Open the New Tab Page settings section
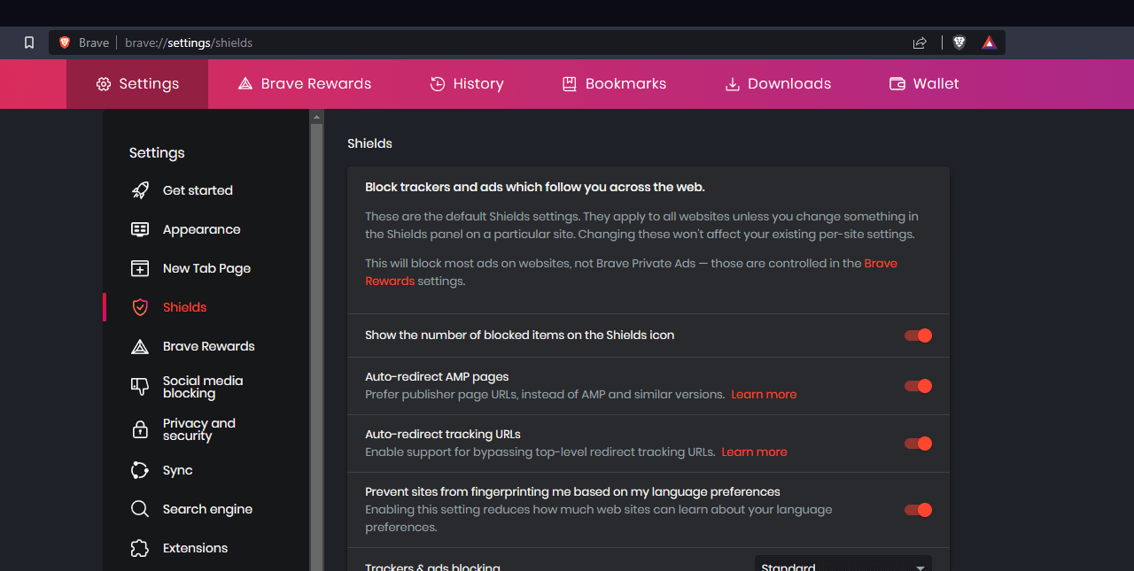1134x571 pixels. click(206, 268)
